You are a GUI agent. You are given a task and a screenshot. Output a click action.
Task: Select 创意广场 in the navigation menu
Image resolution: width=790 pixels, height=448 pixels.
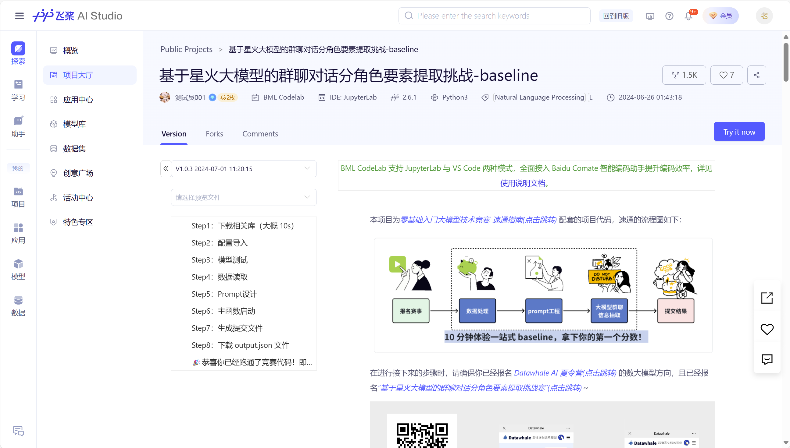(89, 173)
